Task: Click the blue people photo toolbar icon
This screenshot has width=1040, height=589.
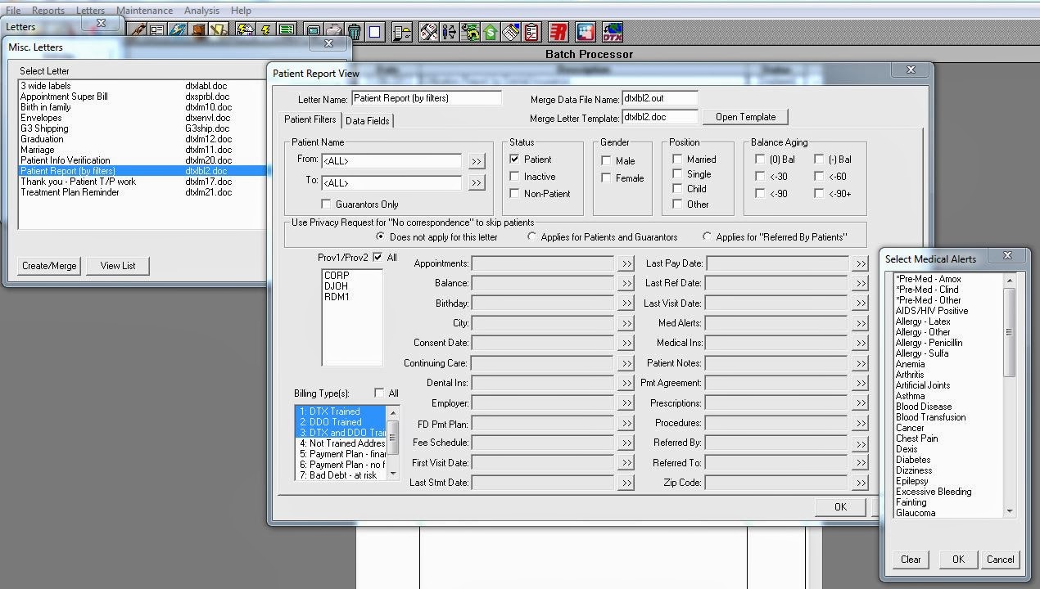Action: [585, 32]
